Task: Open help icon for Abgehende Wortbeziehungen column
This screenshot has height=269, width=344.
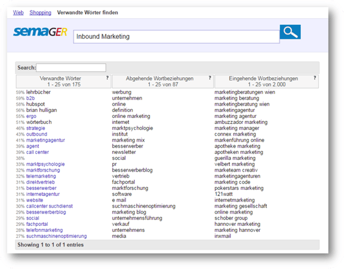Action: tap(210, 78)
